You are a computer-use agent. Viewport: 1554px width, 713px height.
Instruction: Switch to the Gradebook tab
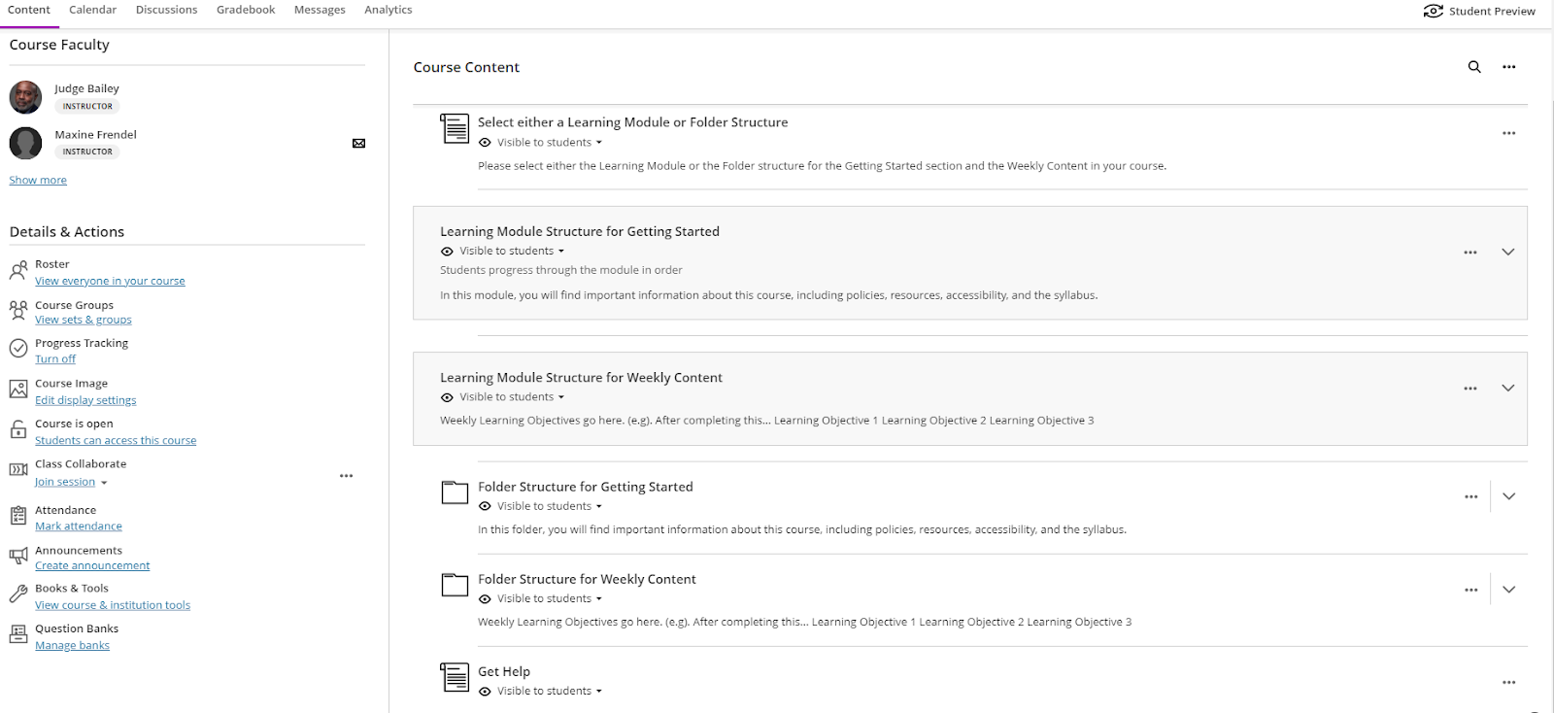pyautogui.click(x=246, y=10)
